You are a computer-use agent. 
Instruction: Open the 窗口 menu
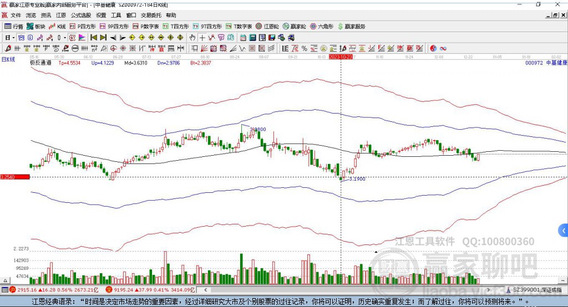click(131, 15)
